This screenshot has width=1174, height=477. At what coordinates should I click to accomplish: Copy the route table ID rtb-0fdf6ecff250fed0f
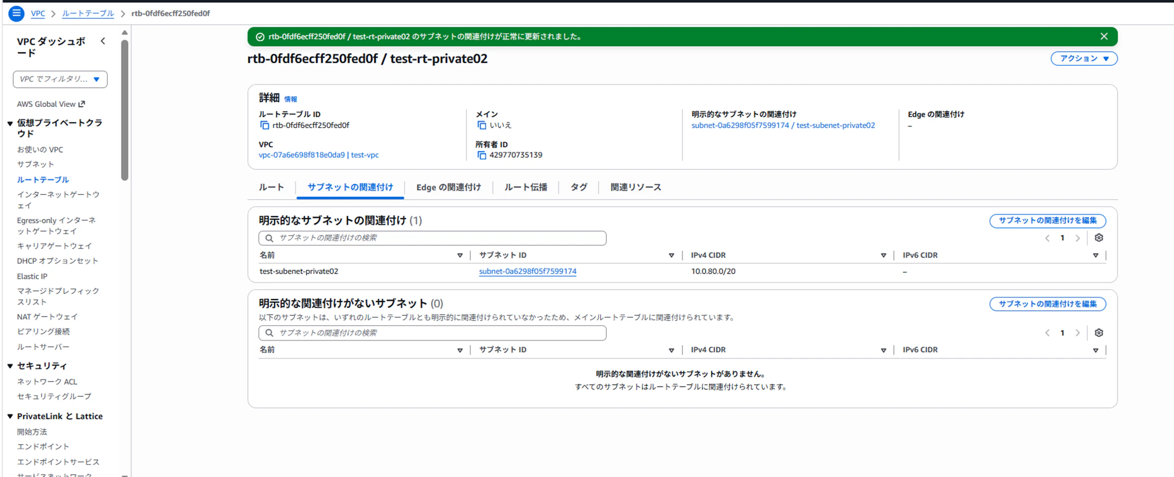click(264, 125)
